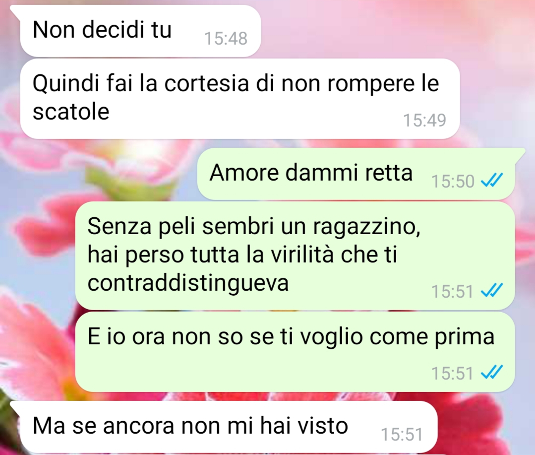Image resolution: width=535 pixels, height=455 pixels.
Task: Click 15:51 timestamp on 'E io ora' message
Action: coord(453,373)
